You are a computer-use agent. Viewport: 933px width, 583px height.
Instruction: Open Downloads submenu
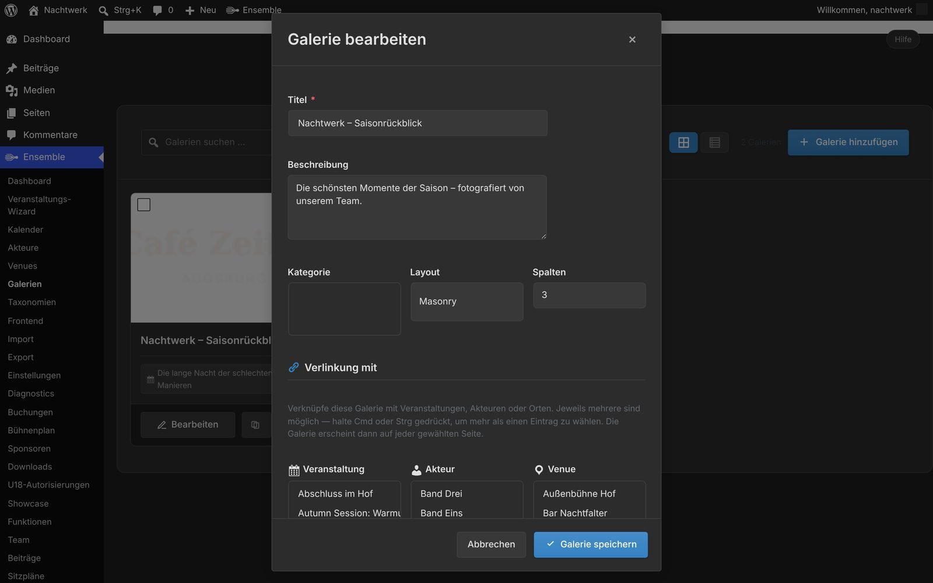pos(30,466)
